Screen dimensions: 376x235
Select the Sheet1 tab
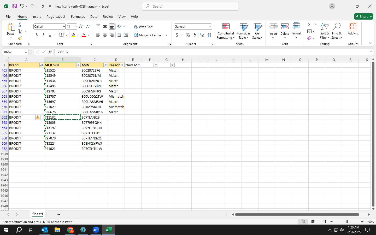point(38,214)
